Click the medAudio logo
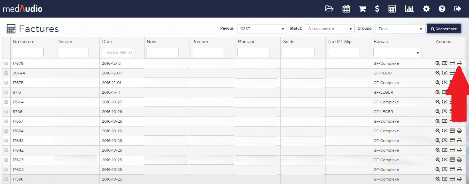Viewport: 469px width, 184px height. [23, 9]
